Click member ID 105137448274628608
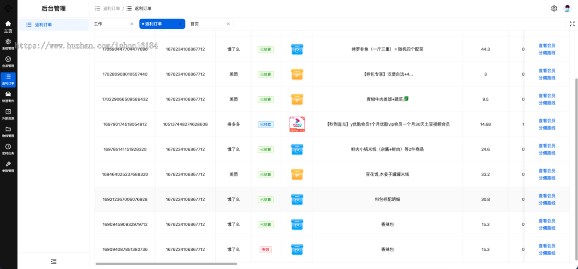578x269 pixels. tap(185, 124)
